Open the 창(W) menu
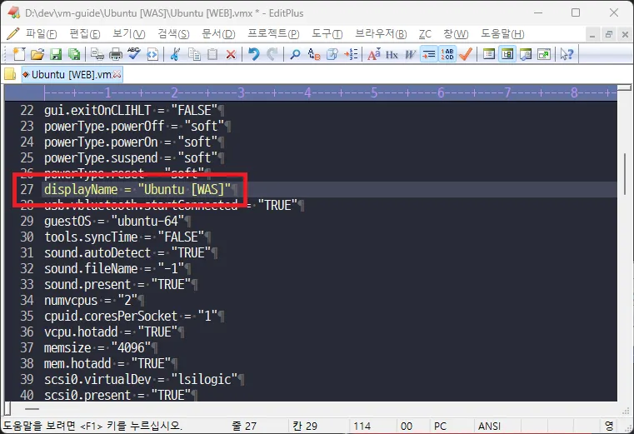 coord(456,33)
